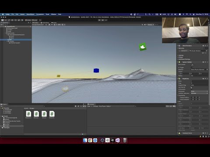Collapse the Camera object in Hierarchy

[7, 41]
